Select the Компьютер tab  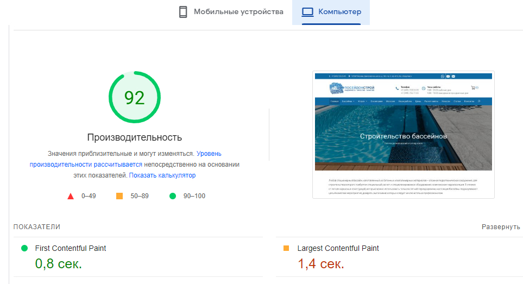pos(331,12)
